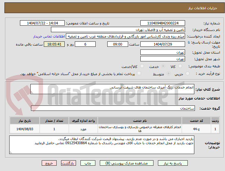This screenshot has width=225, height=171.
Task: Click the deadline date field 1404/07/29
Action: point(163,44)
